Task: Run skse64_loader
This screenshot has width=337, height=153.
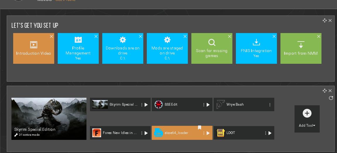Action: [208, 133]
